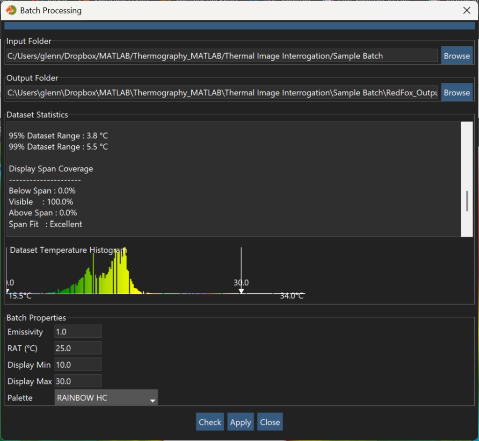
Task: Click the 34.0°C histogram axis label
Action: (292, 296)
